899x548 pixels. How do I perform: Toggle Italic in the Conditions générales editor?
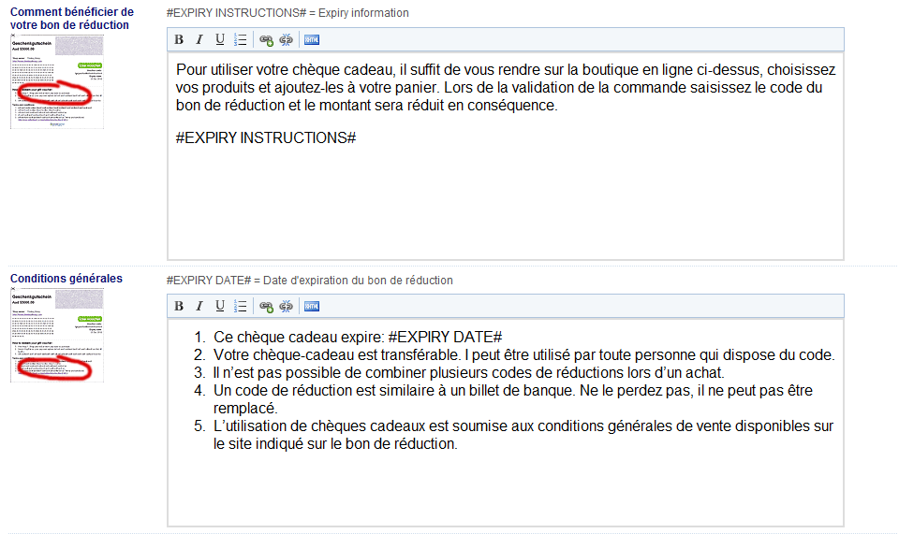point(199,306)
